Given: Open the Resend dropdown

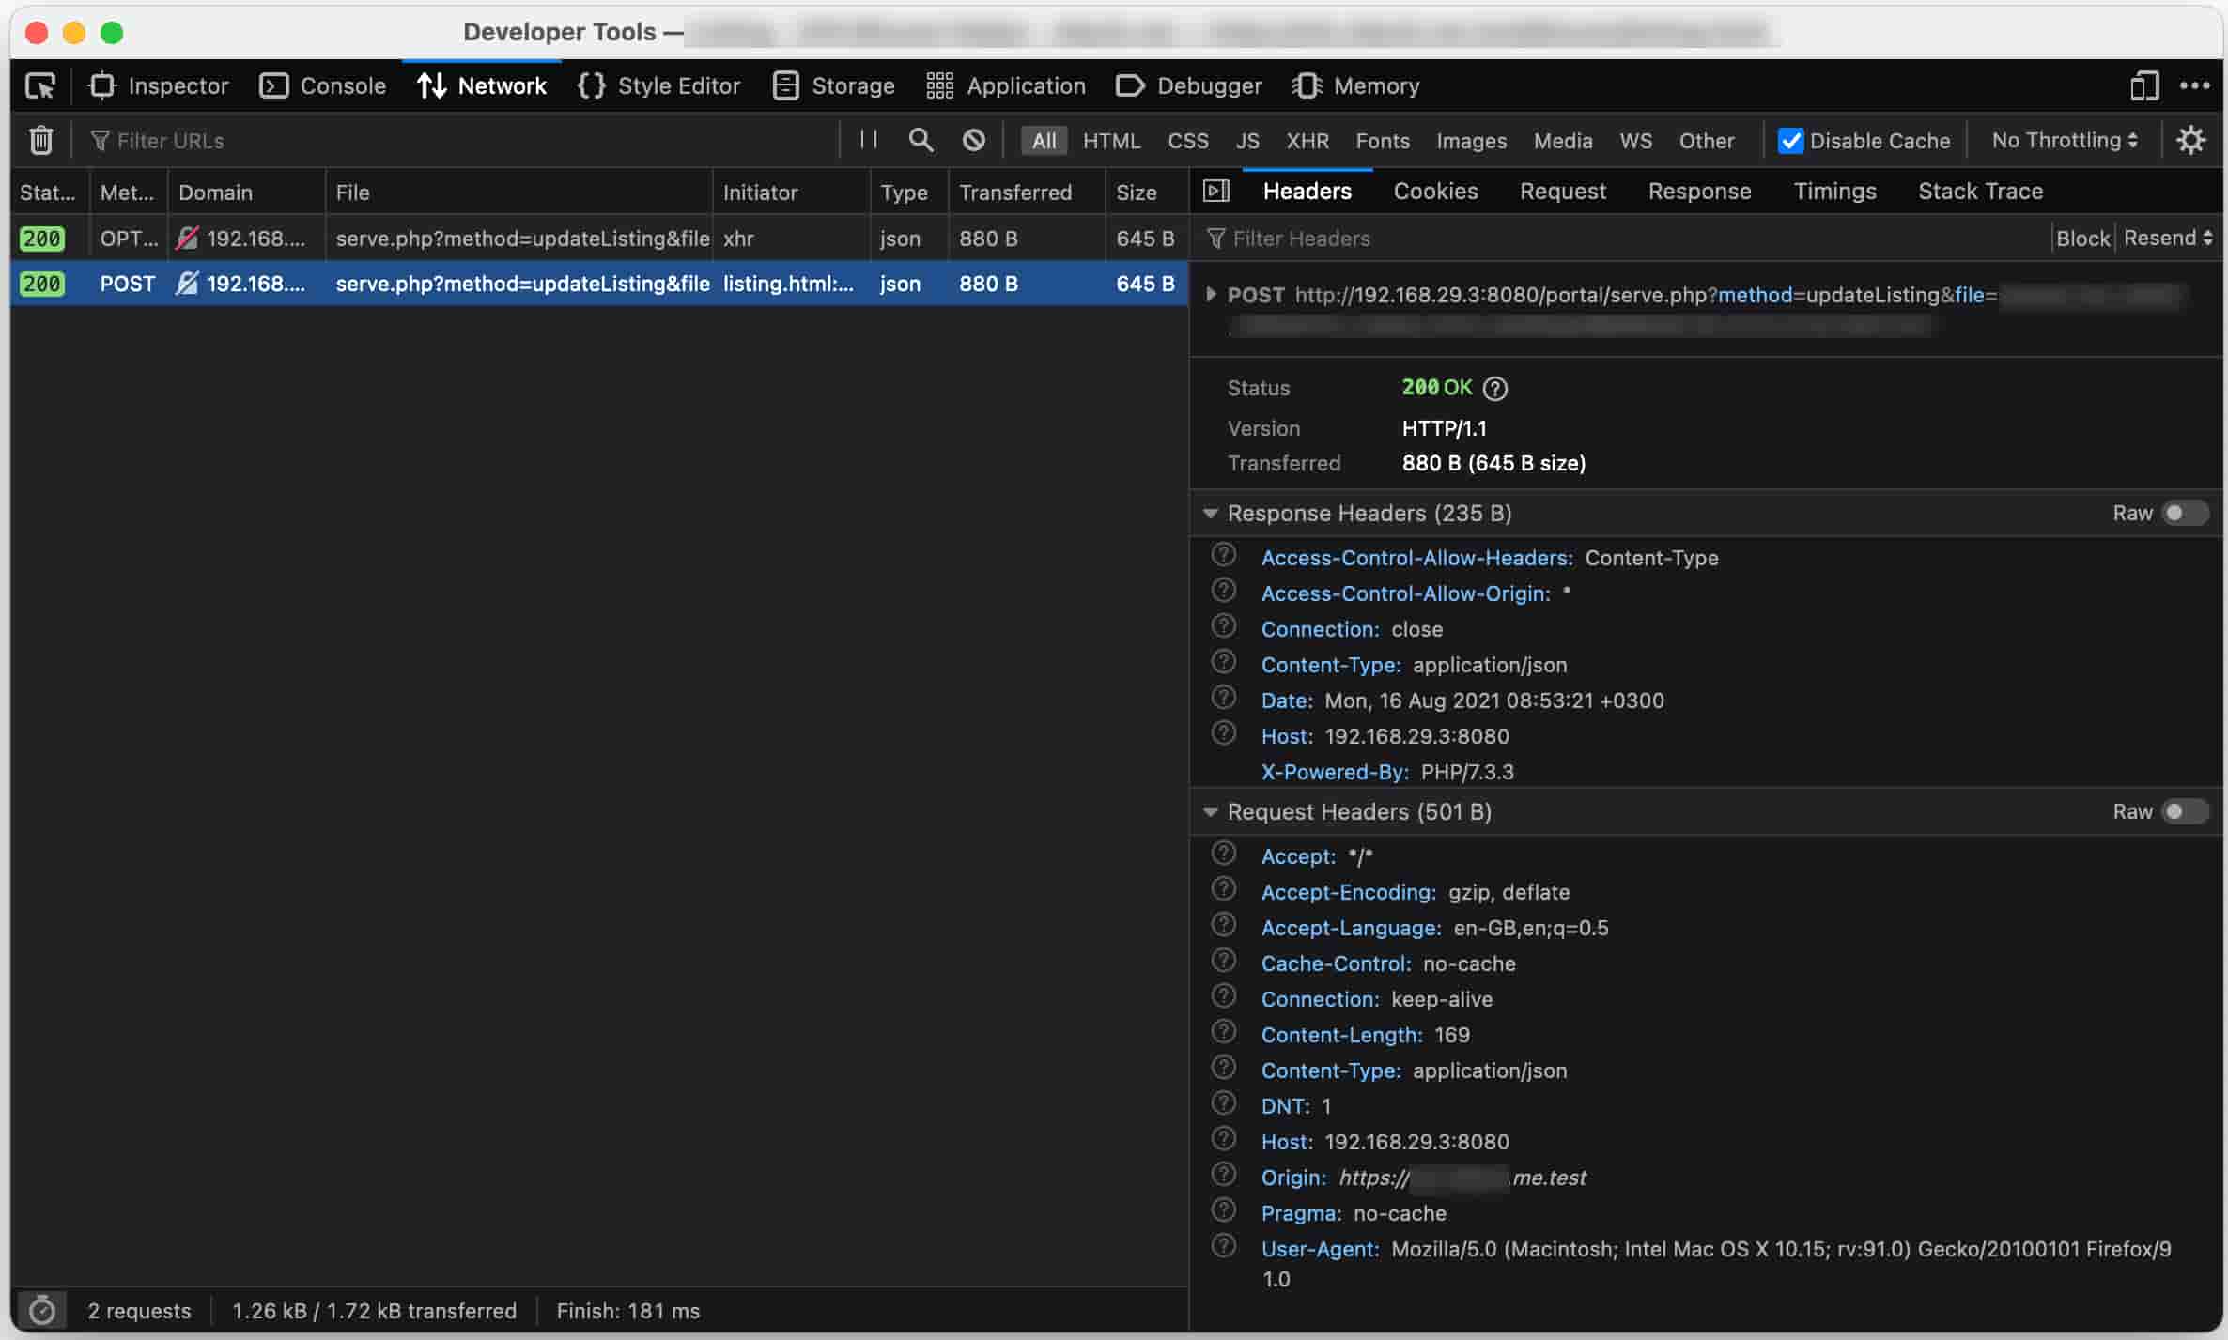Looking at the screenshot, I should (2167, 239).
